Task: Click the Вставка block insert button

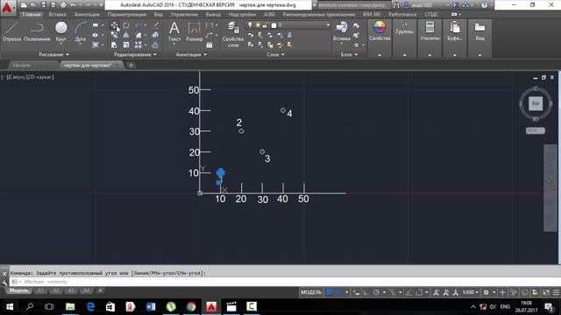Action: (x=342, y=31)
